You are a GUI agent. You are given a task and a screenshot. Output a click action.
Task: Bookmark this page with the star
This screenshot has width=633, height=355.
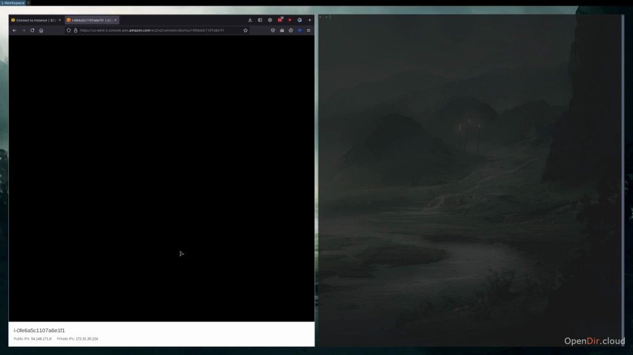(x=246, y=30)
